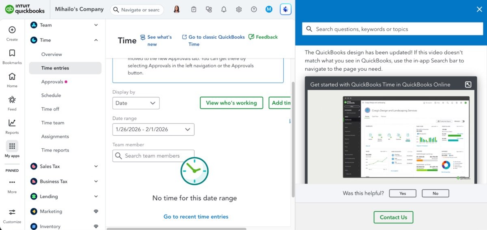The width and height of the screenshot is (487, 230).
Task: Toggle the Intuit Assist sparkle button
Action: 286,9
